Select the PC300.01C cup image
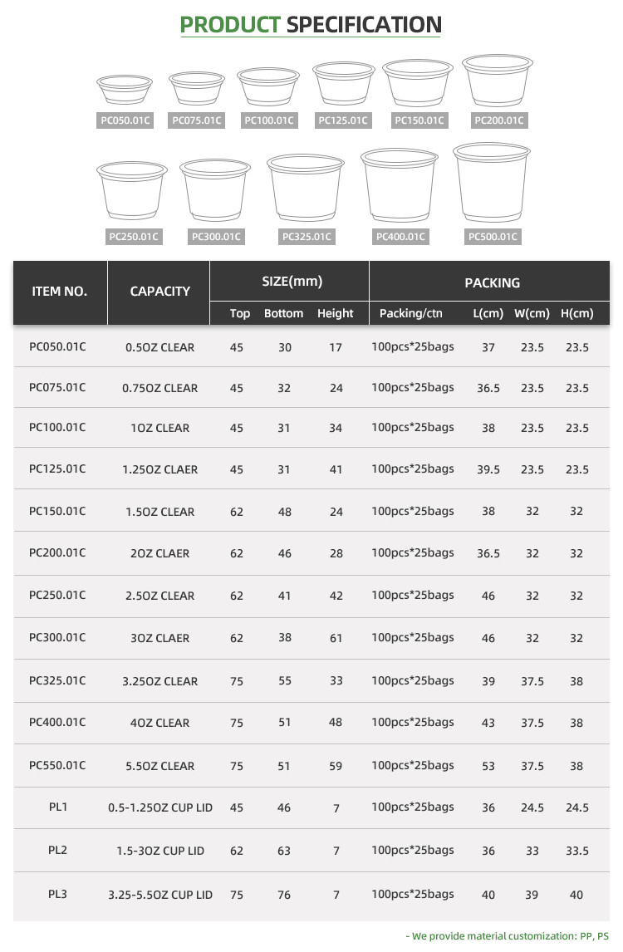The width and height of the screenshot is (623, 952). [215, 189]
